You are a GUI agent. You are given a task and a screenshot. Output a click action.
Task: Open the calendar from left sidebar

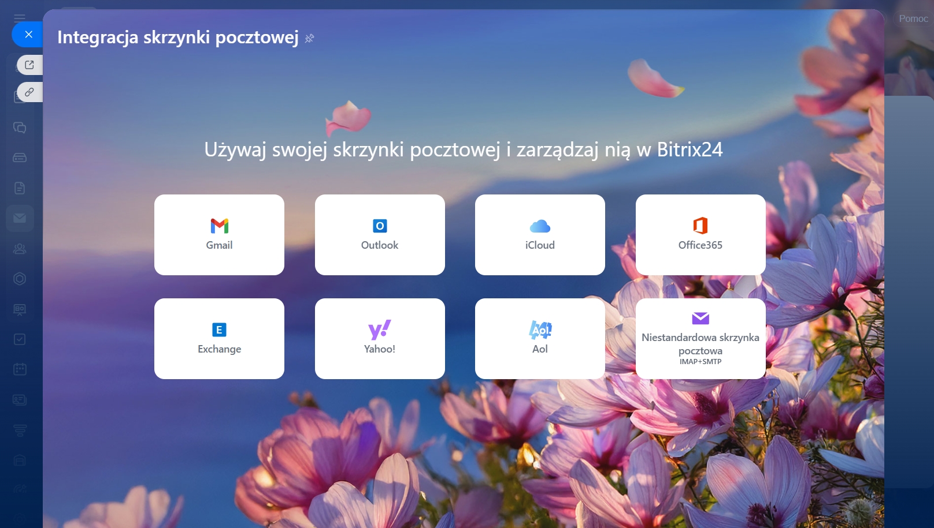click(x=20, y=369)
